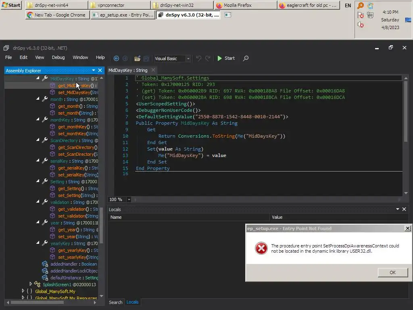This screenshot has height=310, width=413.
Task: Click the get_monthKey method cube icon
Action: (x=52, y=126)
